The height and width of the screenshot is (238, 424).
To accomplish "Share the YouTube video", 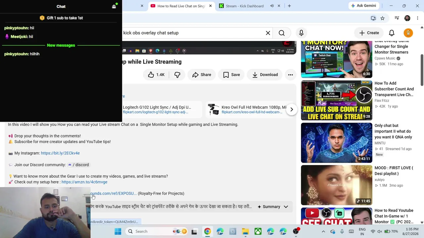I will 201,75.
